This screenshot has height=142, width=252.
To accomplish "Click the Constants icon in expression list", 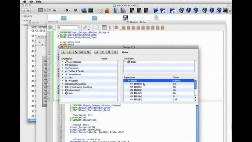I will [66, 68].
